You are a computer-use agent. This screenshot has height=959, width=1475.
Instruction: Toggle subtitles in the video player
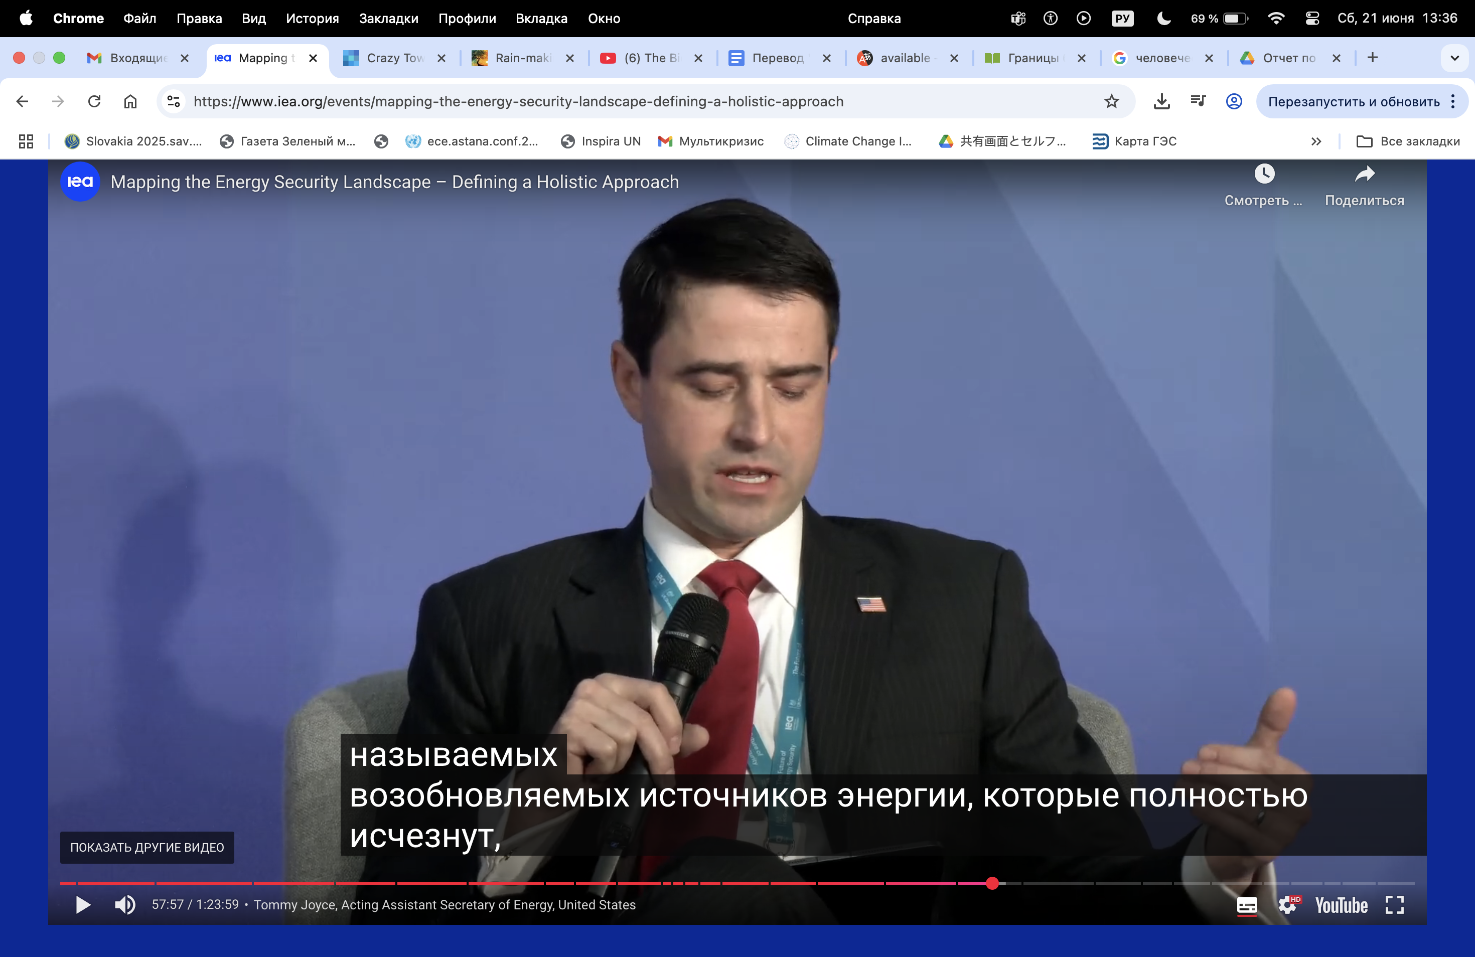(1247, 906)
